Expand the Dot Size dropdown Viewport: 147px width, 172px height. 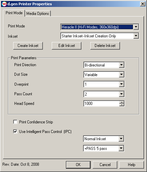click(x=122, y=74)
